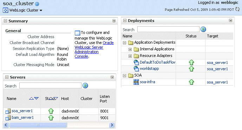Viewport: 242px width, 130px height.
Task: Click the up status arrow for soa_server1 row
Action: (x=51, y=111)
